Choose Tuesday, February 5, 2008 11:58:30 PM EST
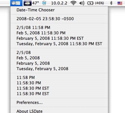 pyautogui.click(x=59, y=44)
